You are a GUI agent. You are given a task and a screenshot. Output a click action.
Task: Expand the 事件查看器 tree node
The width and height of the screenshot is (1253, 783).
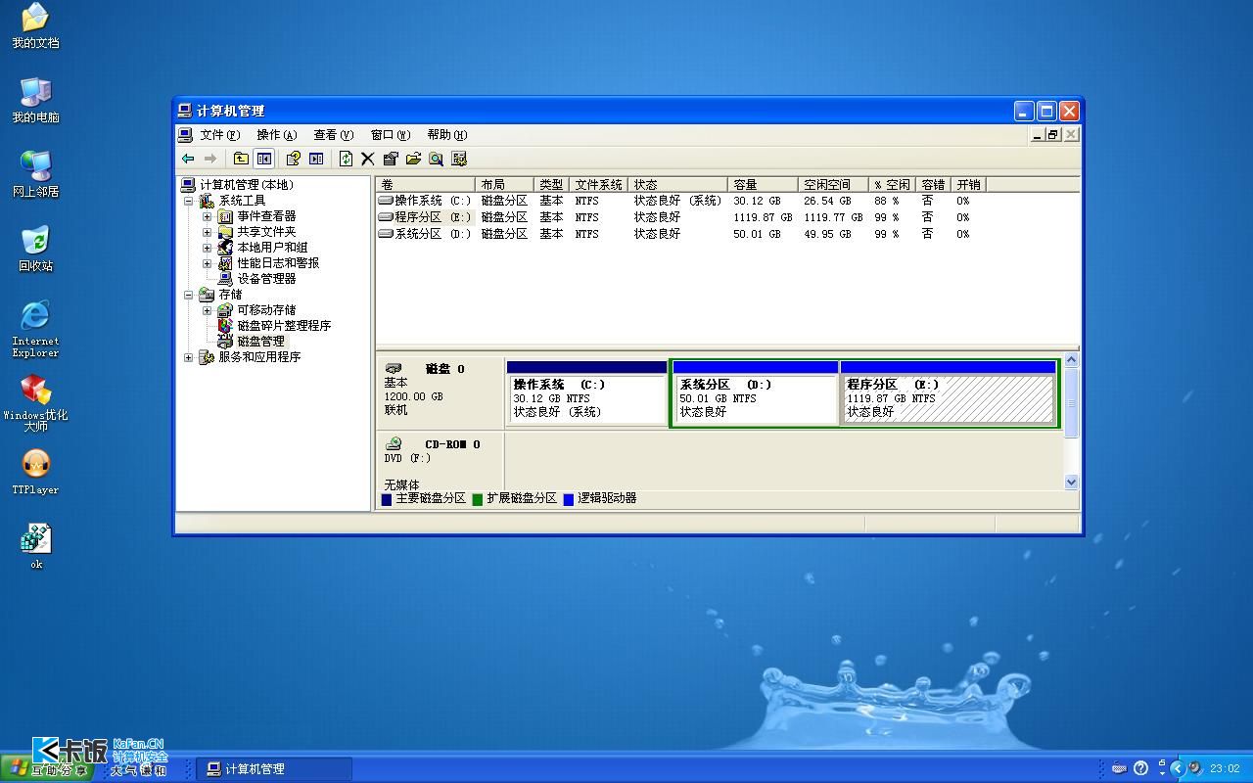tap(207, 216)
